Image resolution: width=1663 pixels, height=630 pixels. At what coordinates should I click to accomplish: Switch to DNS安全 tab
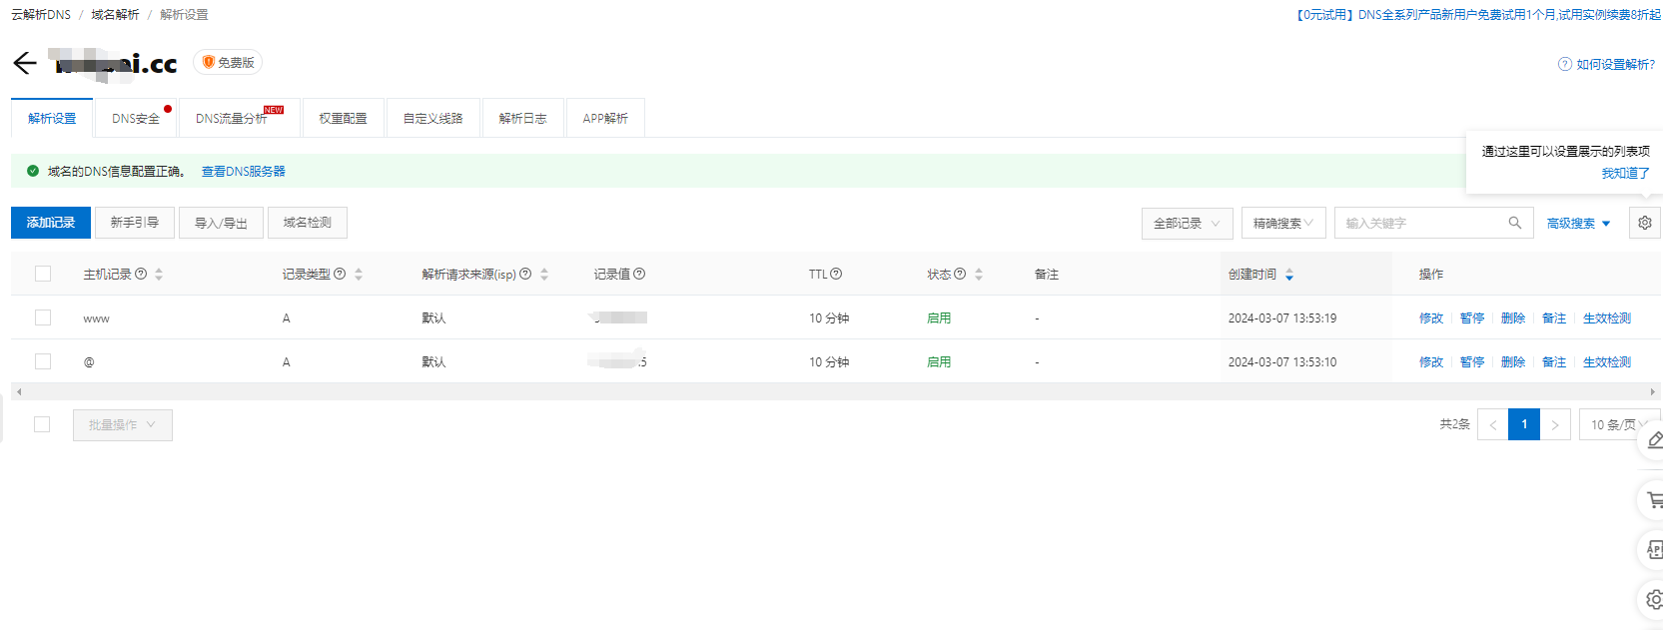pyautogui.click(x=136, y=118)
